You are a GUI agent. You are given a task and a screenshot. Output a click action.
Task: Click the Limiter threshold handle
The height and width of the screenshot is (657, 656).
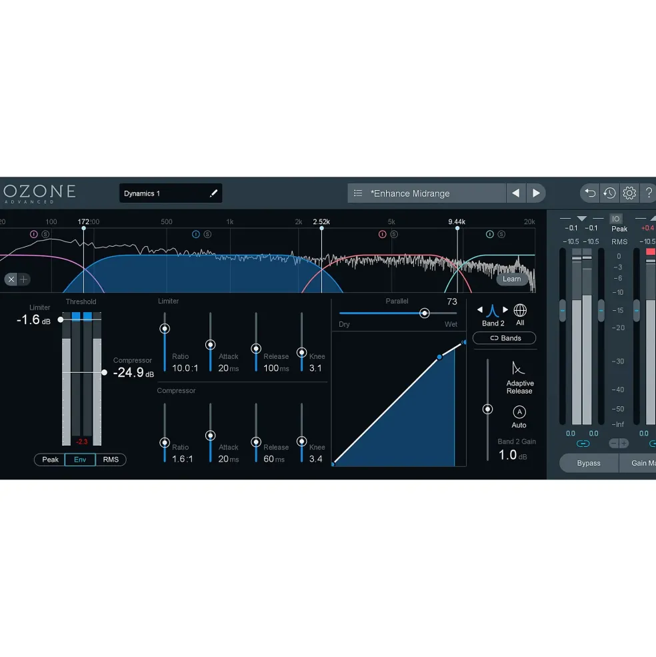61,319
